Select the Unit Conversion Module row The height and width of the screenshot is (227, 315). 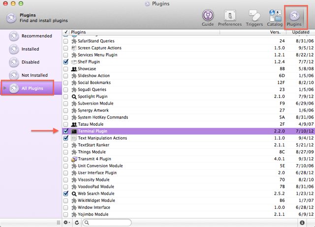189,166
